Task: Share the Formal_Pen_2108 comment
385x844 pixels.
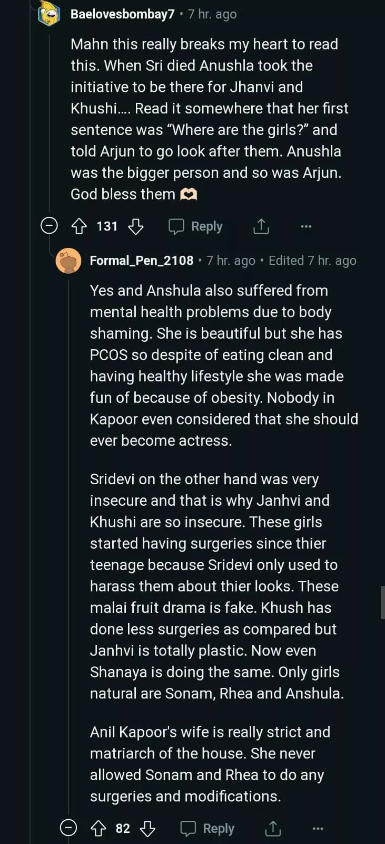Action: (273, 829)
